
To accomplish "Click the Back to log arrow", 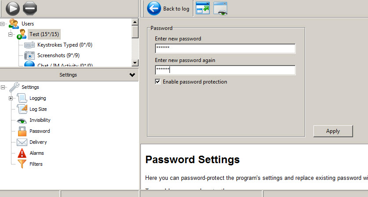I will click(x=154, y=9).
